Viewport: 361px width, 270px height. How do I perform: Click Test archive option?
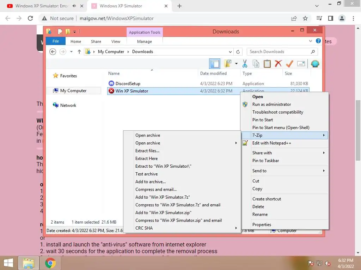pyautogui.click(x=146, y=174)
